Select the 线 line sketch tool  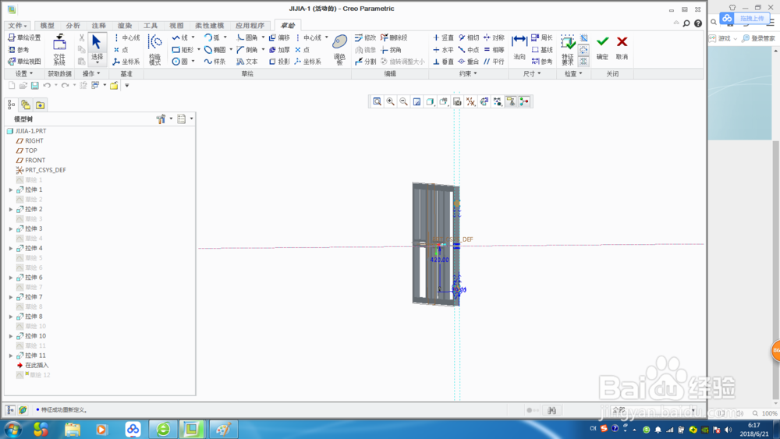click(180, 37)
